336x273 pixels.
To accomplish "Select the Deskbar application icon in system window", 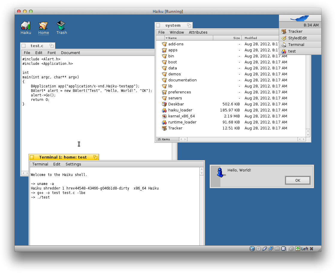I will click(x=164, y=104).
